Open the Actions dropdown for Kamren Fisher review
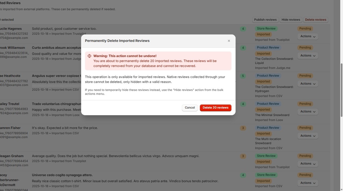The height and width of the screenshot is (191, 343). pyautogui.click(x=307, y=135)
